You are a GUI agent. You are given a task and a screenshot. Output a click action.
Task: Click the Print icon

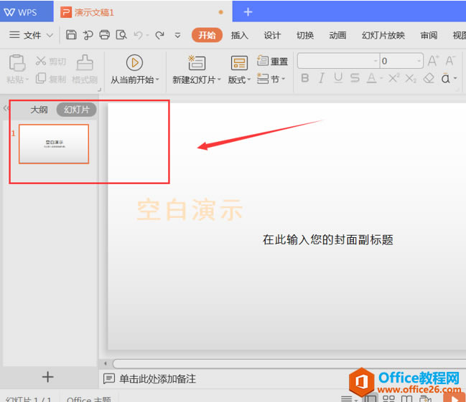(104, 35)
